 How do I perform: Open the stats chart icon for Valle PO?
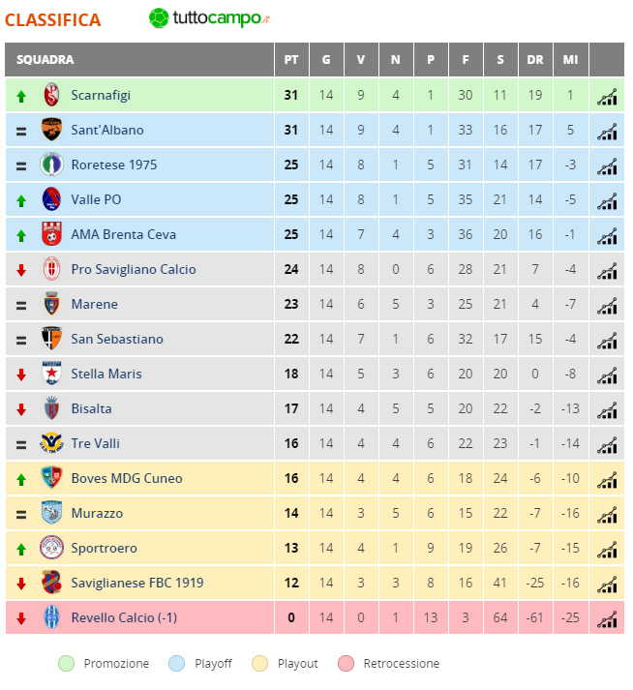click(607, 201)
